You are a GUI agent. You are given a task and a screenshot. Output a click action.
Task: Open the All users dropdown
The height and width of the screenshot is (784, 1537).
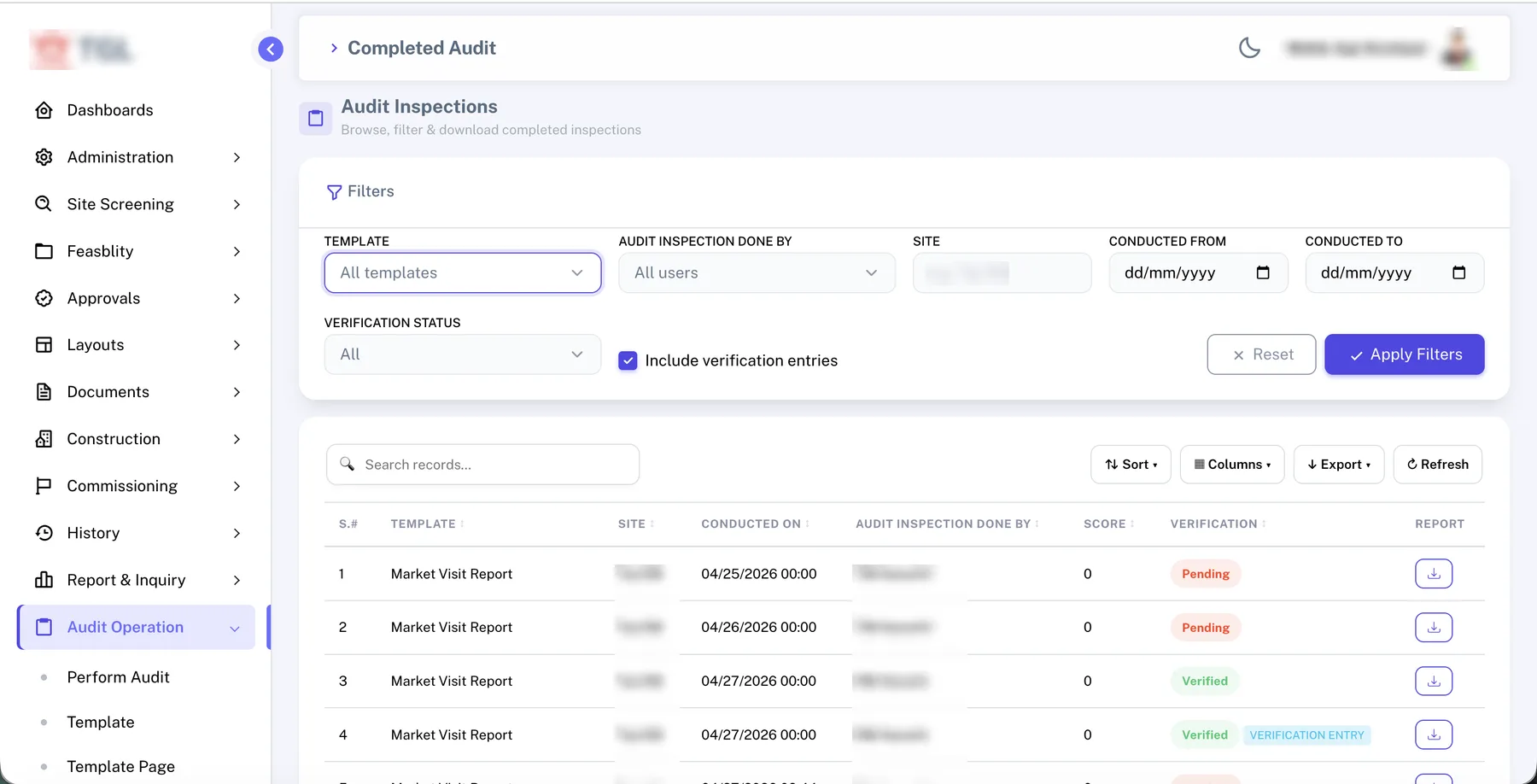(757, 272)
